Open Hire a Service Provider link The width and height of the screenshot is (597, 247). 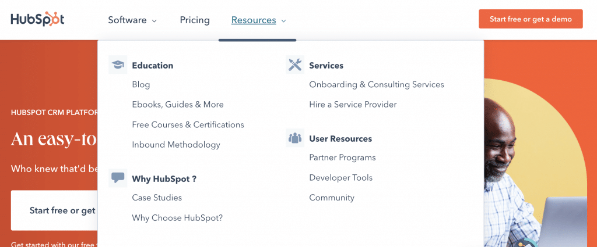tap(353, 105)
